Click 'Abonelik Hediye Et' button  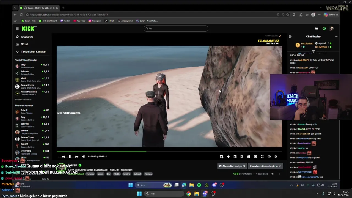[x=232, y=166]
